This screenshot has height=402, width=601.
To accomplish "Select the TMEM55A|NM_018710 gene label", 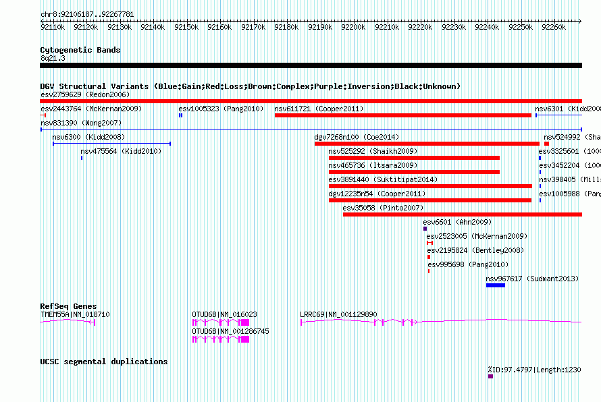I will [x=75, y=315].
